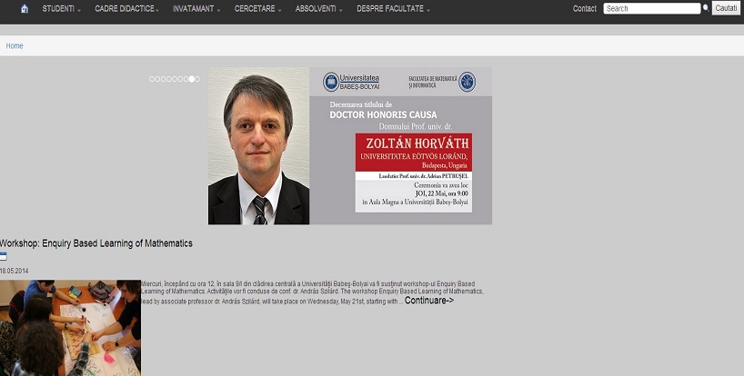The height and width of the screenshot is (376, 744).
Task: Select the last slideshow dot
Action: [197, 79]
